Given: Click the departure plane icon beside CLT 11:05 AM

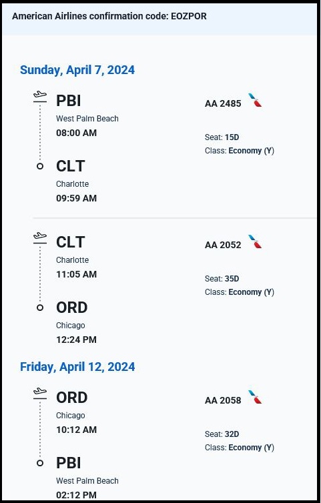Looking at the screenshot, I should coord(40,238).
